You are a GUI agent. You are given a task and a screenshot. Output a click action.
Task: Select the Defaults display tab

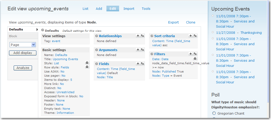[16, 29]
